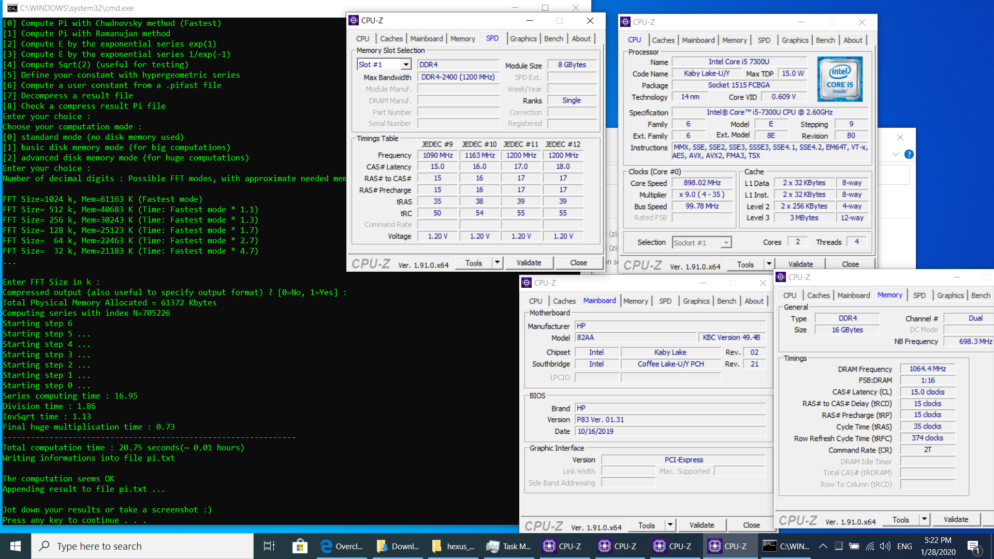Click the Core Speed 898.02 MHz value
This screenshot has height=559, width=994.
coord(702,183)
